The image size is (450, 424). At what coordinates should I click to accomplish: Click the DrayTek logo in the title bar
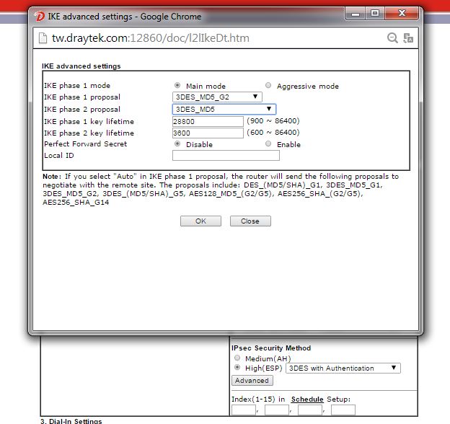click(40, 16)
